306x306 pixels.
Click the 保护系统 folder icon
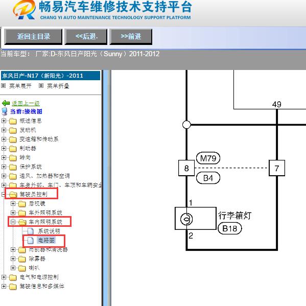(13, 167)
